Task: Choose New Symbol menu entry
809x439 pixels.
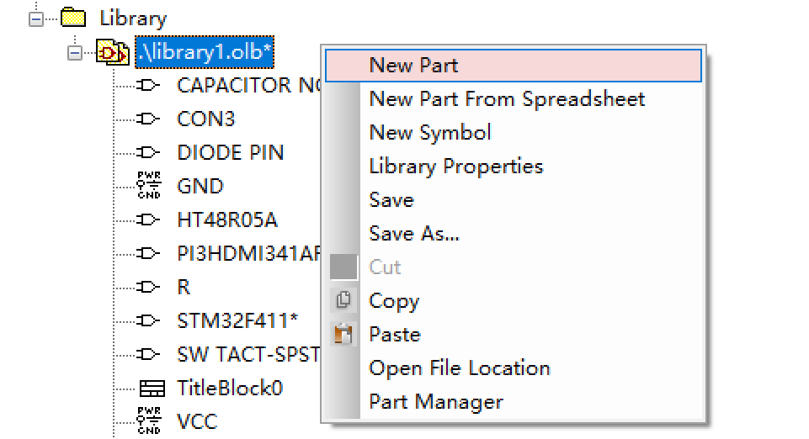Action: coord(430,133)
